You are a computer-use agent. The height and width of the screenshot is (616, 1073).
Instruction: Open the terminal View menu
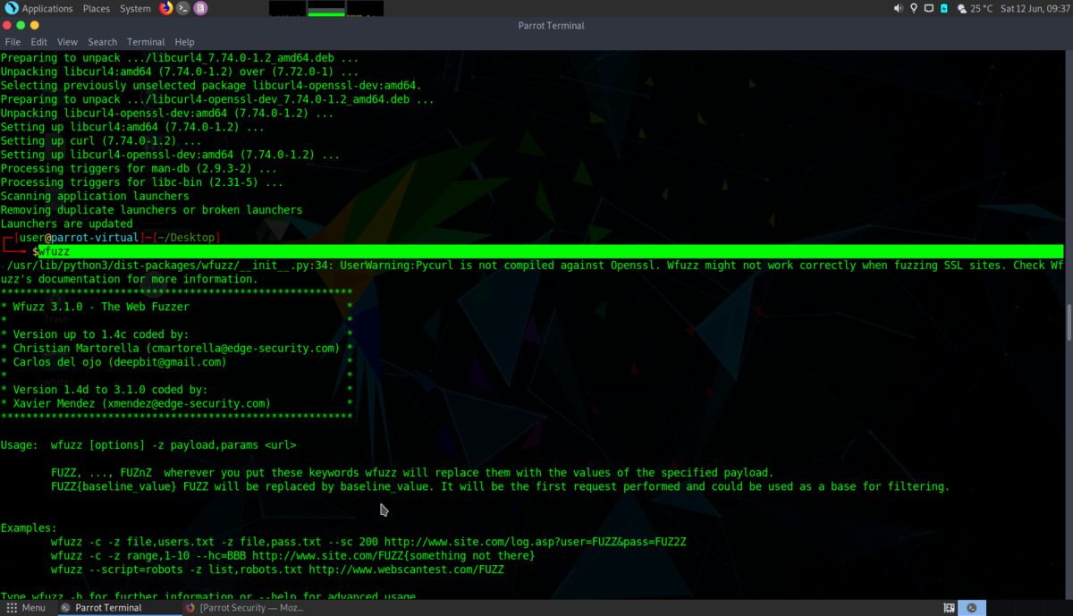[67, 42]
